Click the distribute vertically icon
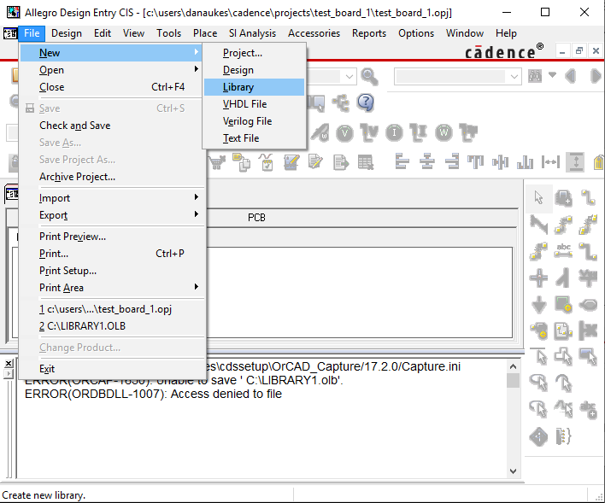The height and width of the screenshot is (503, 605). (x=575, y=161)
